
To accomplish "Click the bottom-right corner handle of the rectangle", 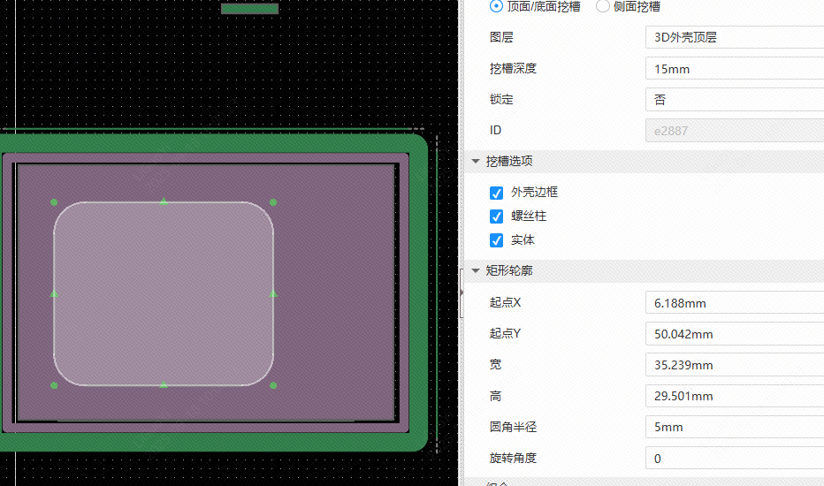I will pos(273,385).
